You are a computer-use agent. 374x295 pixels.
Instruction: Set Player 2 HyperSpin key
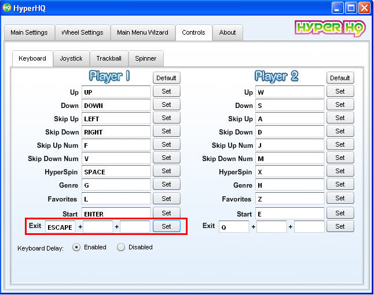[x=340, y=171]
